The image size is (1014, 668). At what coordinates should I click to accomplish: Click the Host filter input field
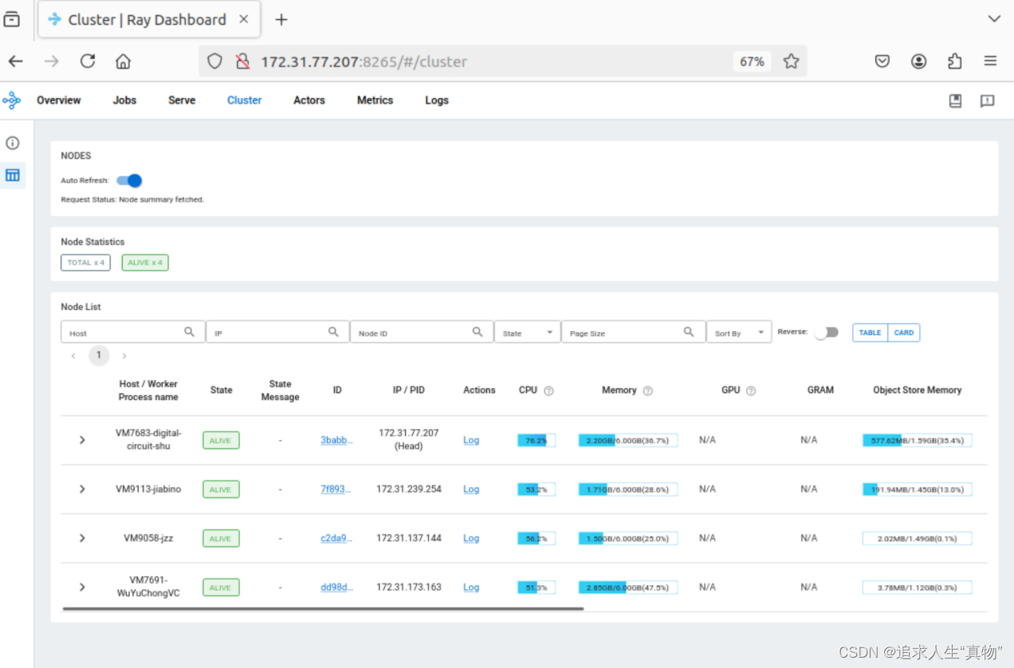pos(133,332)
